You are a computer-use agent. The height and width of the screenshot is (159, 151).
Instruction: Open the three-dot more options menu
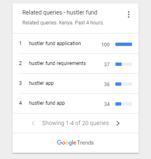tap(129, 14)
